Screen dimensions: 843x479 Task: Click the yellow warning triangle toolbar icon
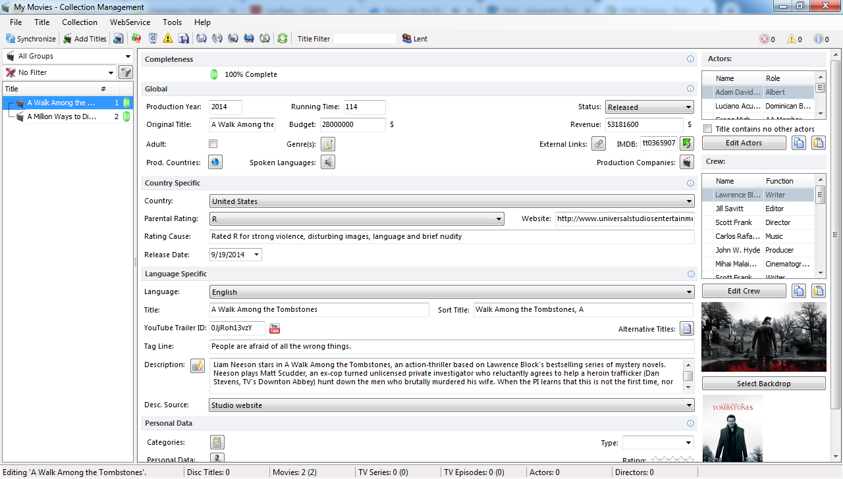[x=168, y=39]
